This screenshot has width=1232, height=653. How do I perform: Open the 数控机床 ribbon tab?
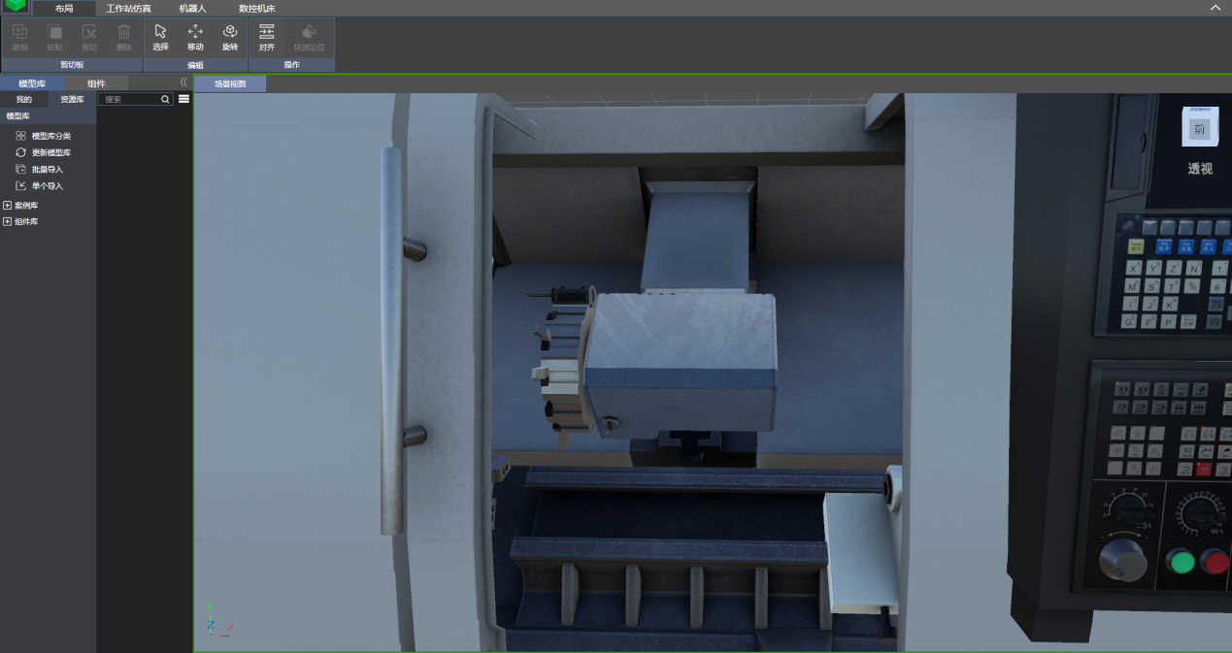point(257,8)
